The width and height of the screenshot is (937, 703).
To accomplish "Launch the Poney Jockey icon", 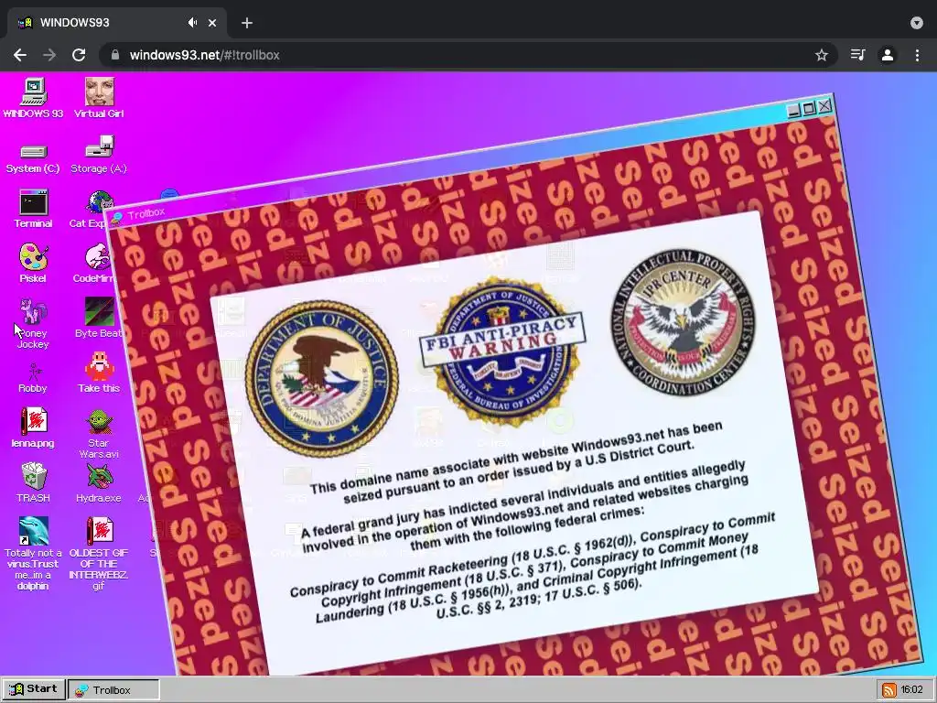I will (34, 323).
